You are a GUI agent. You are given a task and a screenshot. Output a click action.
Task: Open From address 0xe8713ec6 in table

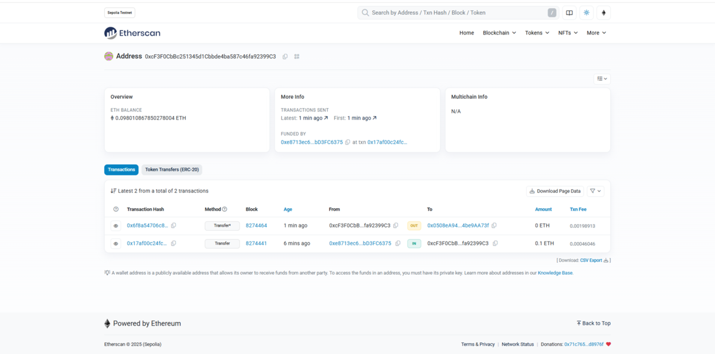(x=360, y=243)
